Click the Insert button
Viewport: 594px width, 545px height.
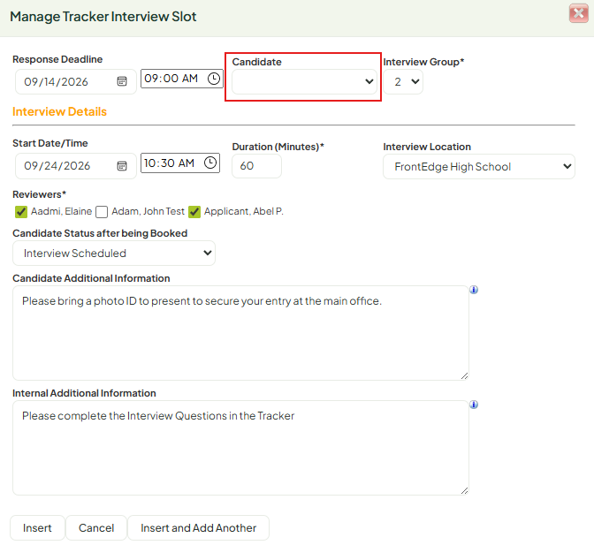tap(37, 527)
